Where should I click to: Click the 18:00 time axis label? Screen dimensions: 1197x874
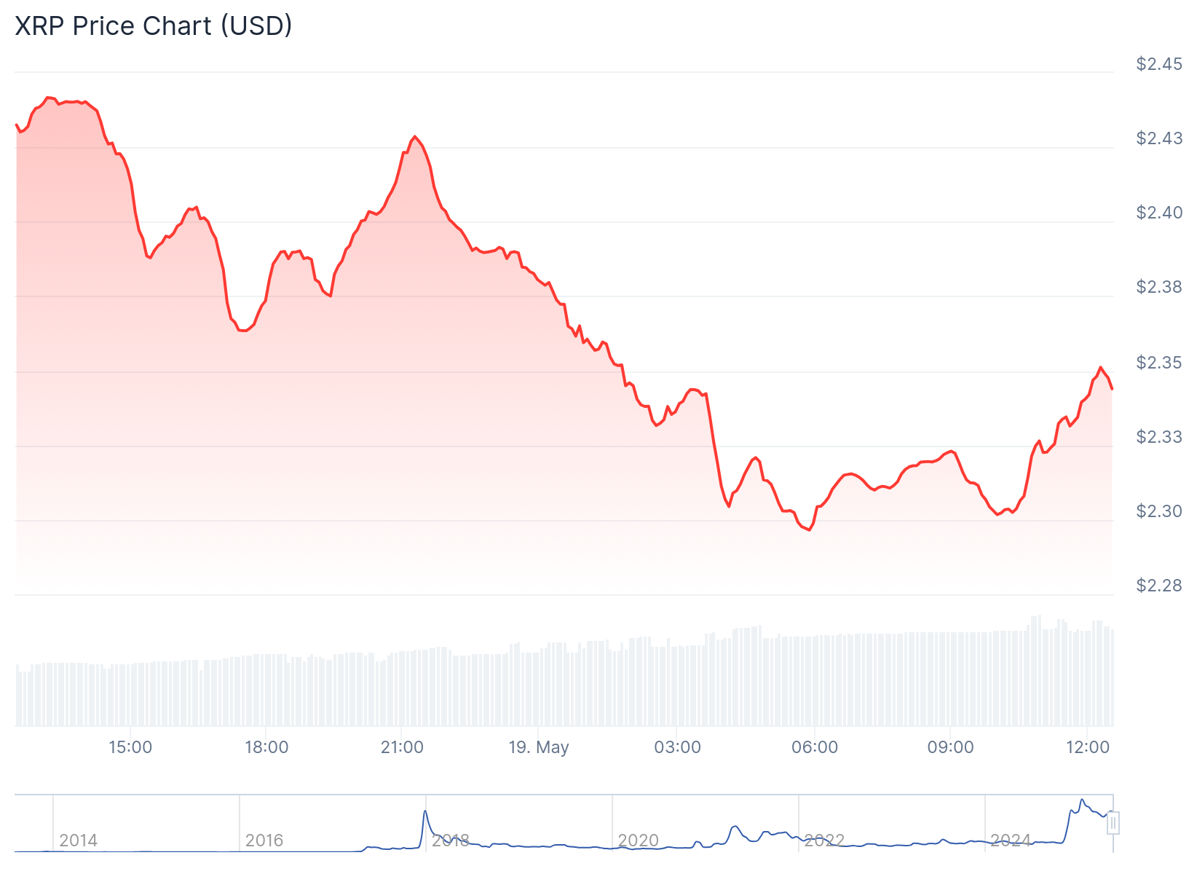tap(266, 747)
